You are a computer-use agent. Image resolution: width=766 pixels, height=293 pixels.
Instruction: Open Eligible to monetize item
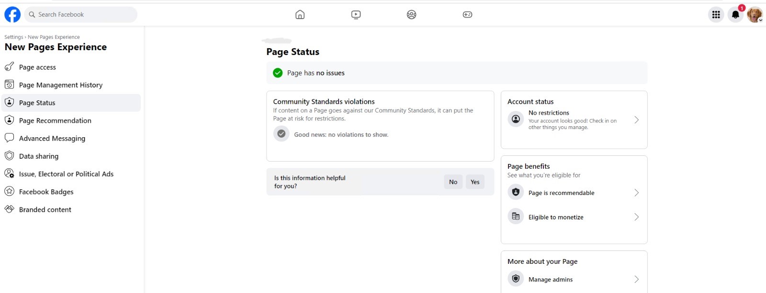[x=574, y=217]
